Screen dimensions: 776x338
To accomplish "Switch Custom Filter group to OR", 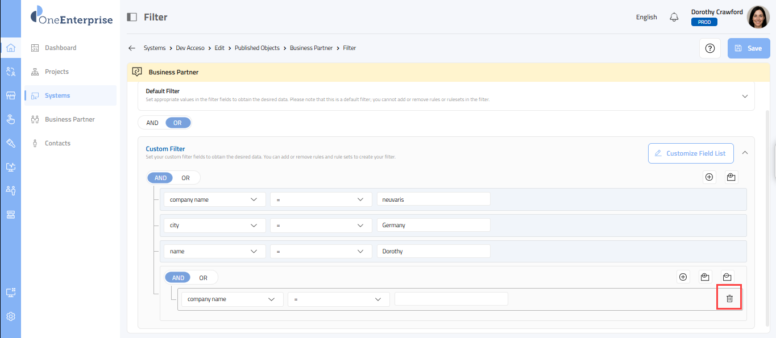I will (x=186, y=178).
